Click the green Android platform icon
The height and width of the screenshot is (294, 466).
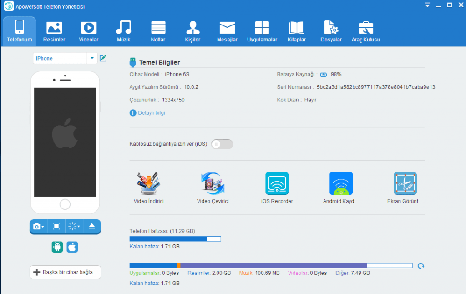[57, 247]
